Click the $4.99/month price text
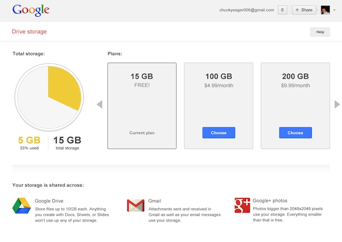Image resolution: width=342 pixels, height=242 pixels. click(219, 86)
